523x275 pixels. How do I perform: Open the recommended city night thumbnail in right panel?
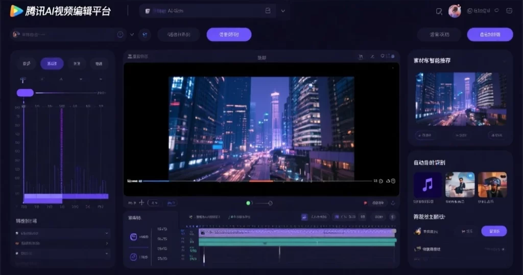point(460,99)
